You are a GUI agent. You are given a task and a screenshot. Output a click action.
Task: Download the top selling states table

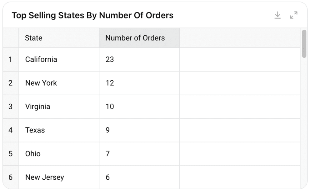pyautogui.click(x=277, y=15)
